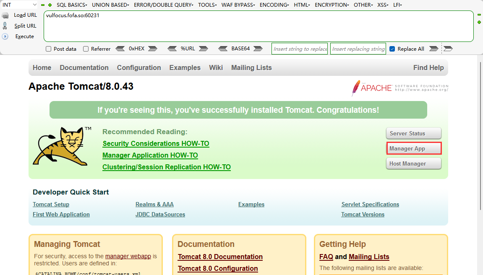Click the right arrow after 0xHEX
Viewport: 483px width, 275px height.
tap(153, 49)
